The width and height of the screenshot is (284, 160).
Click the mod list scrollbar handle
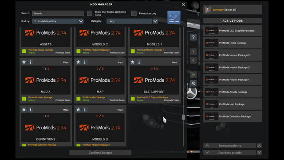(183, 117)
